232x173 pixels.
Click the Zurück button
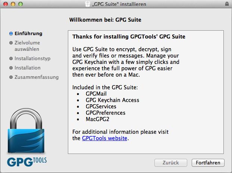171,163
